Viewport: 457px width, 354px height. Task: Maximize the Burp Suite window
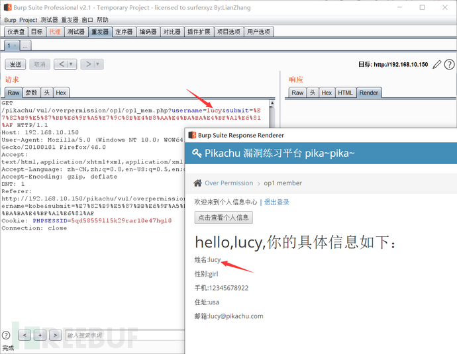coord(422,7)
